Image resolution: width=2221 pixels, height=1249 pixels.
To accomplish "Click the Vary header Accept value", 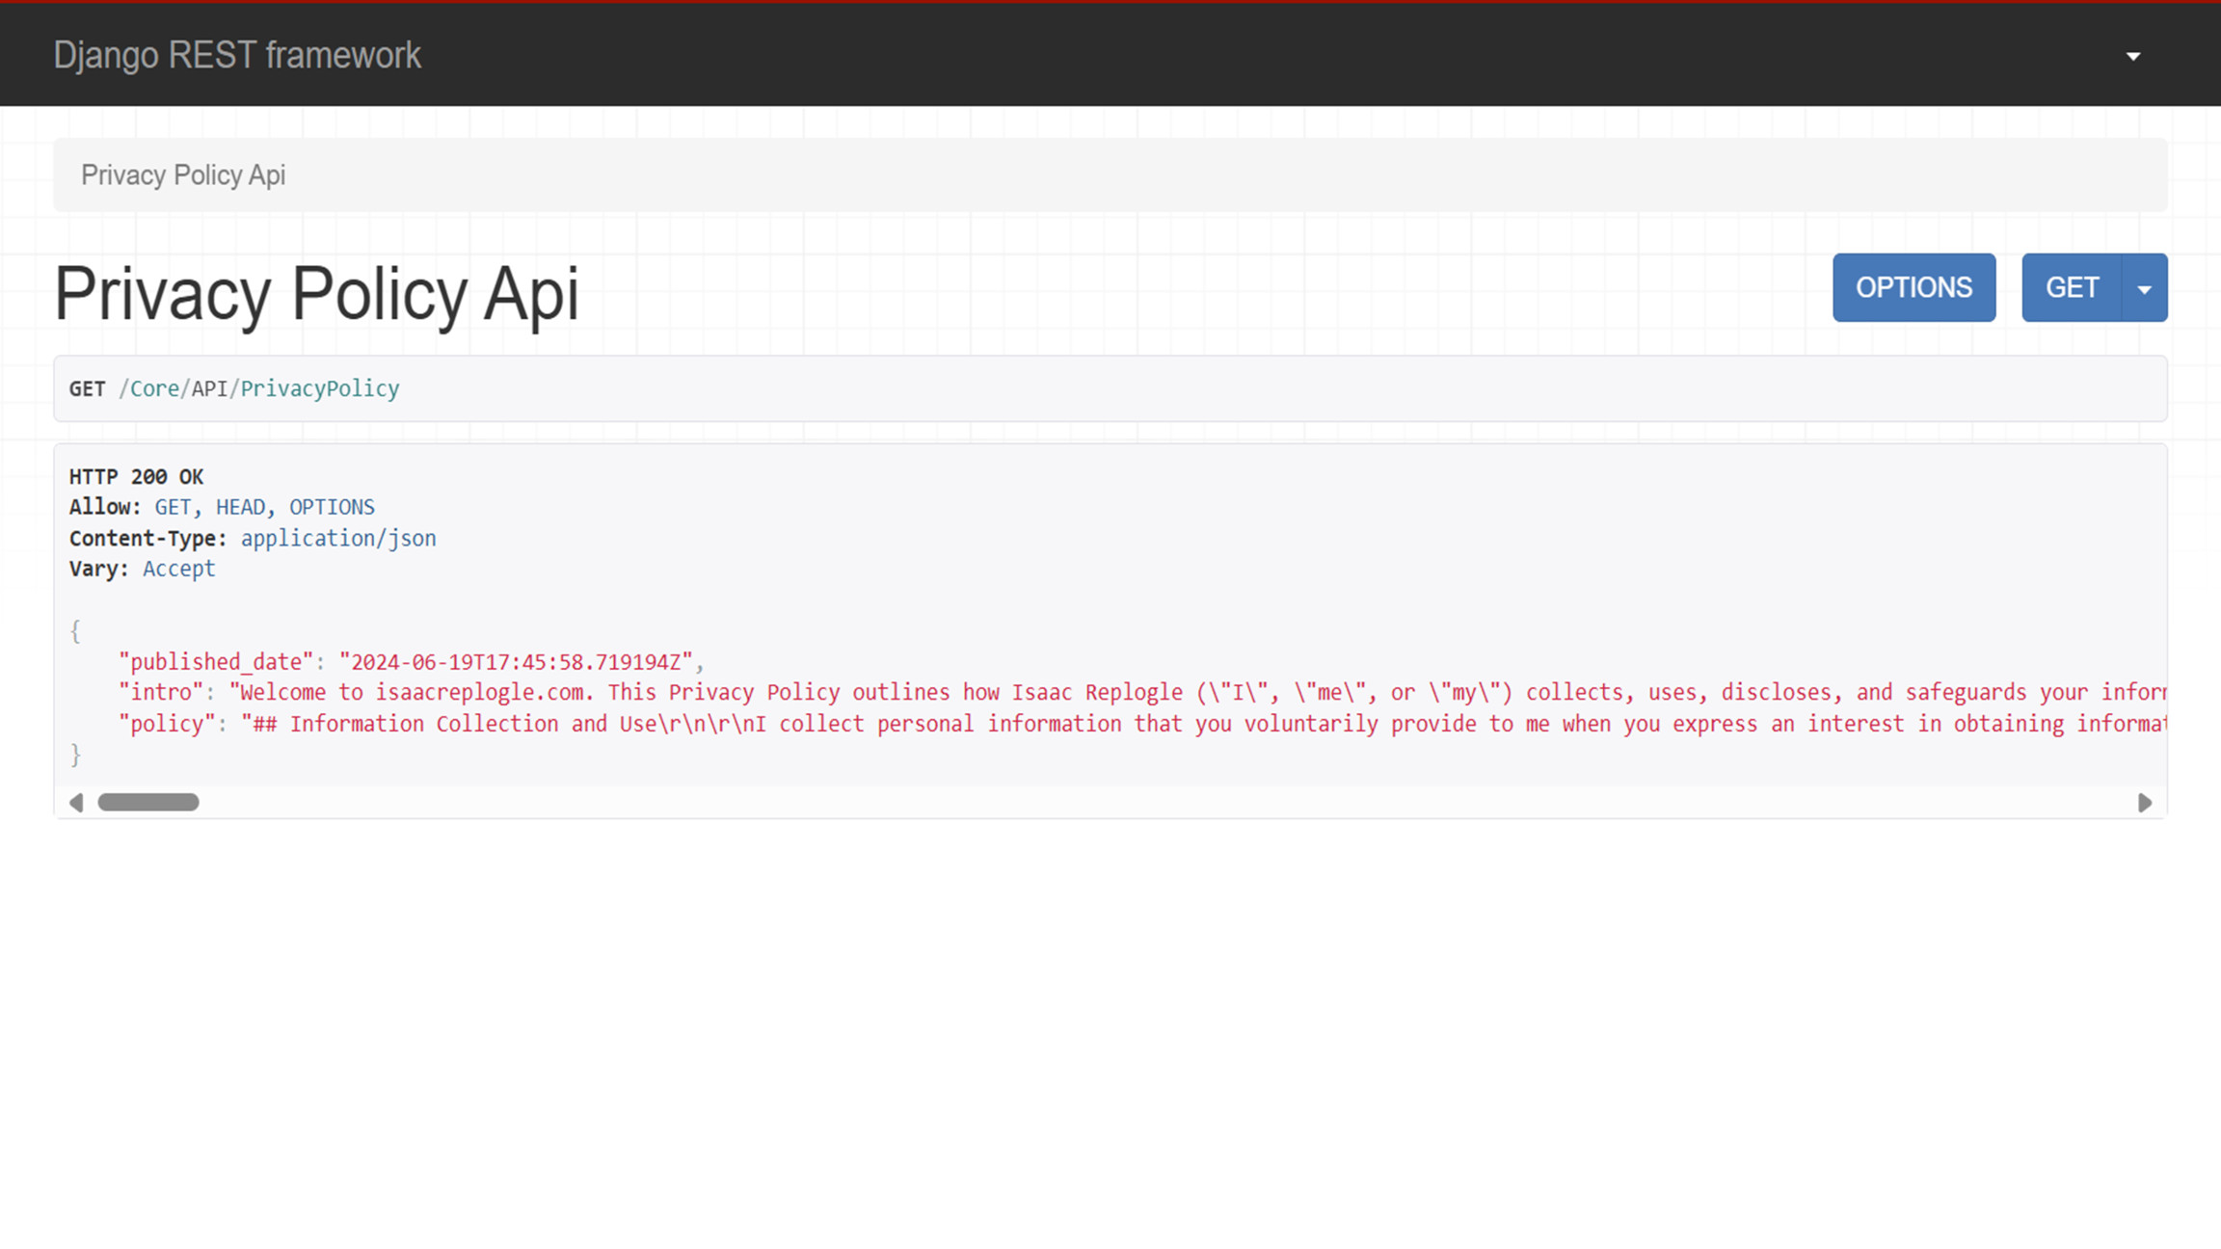I will coord(179,569).
